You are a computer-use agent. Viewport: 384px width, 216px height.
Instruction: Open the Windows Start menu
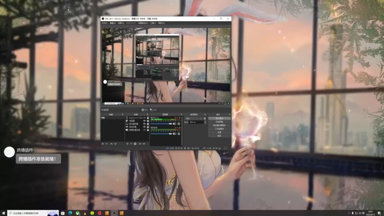tap(3, 213)
